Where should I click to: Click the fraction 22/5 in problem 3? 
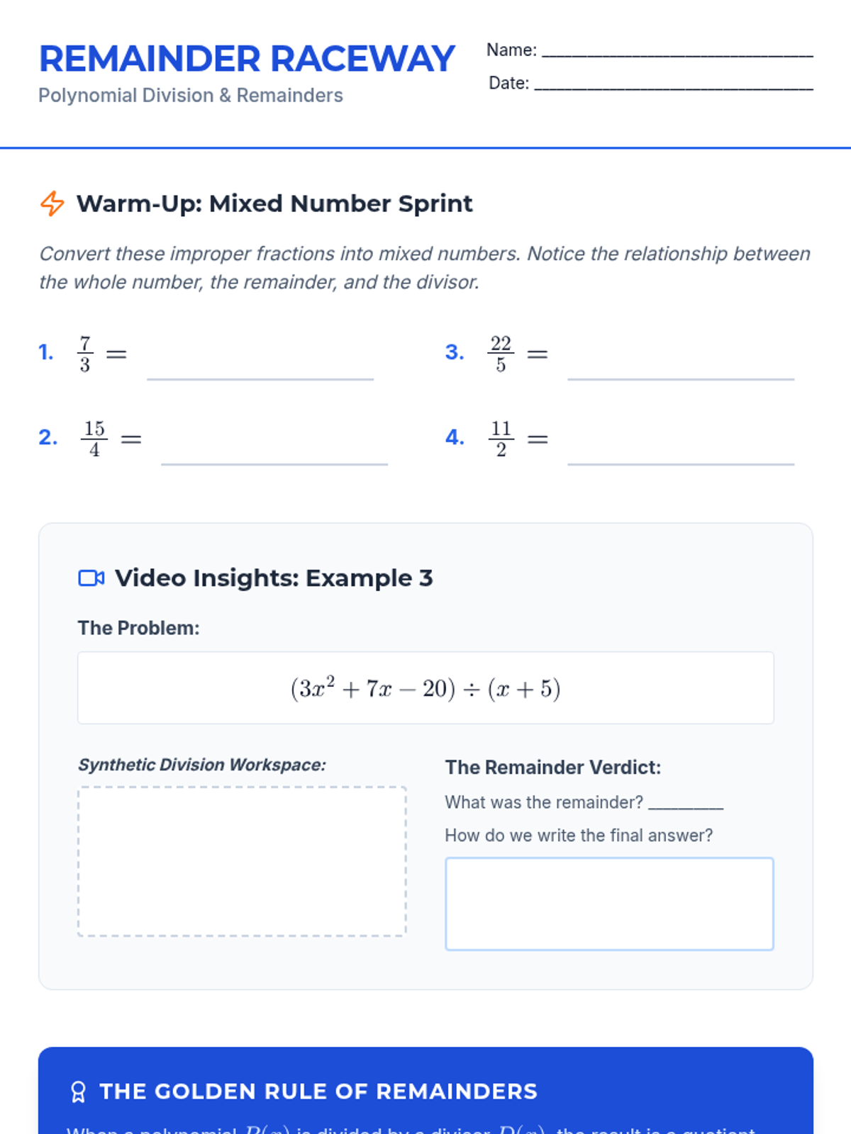501,353
